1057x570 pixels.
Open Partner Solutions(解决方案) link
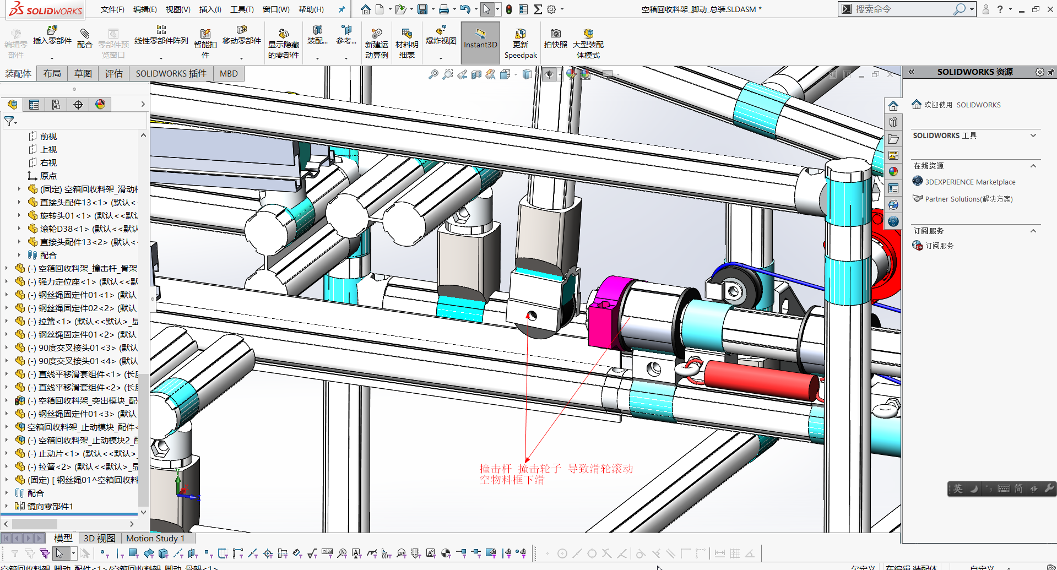[969, 199]
